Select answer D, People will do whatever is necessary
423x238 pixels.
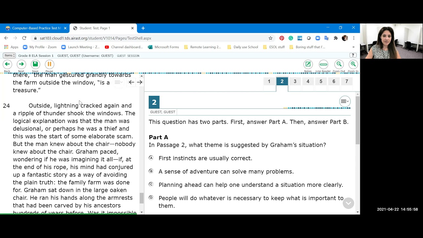pyautogui.click(x=151, y=198)
